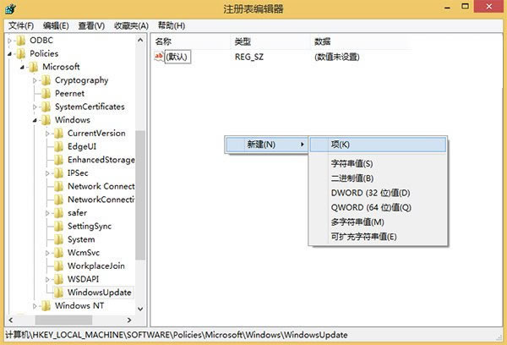Expand the WSDAPI tree node

click(x=47, y=279)
